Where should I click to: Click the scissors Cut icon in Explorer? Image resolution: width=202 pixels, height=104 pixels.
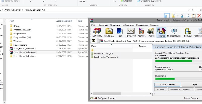tap(182, 16)
